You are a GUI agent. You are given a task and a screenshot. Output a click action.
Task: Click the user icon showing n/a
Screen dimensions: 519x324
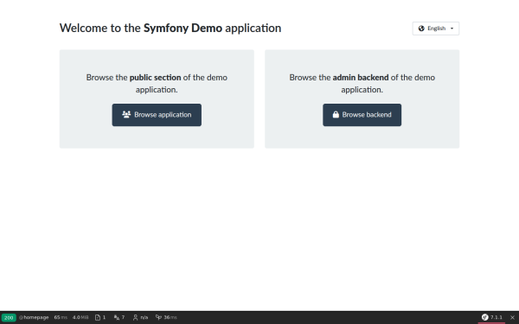[x=140, y=317]
